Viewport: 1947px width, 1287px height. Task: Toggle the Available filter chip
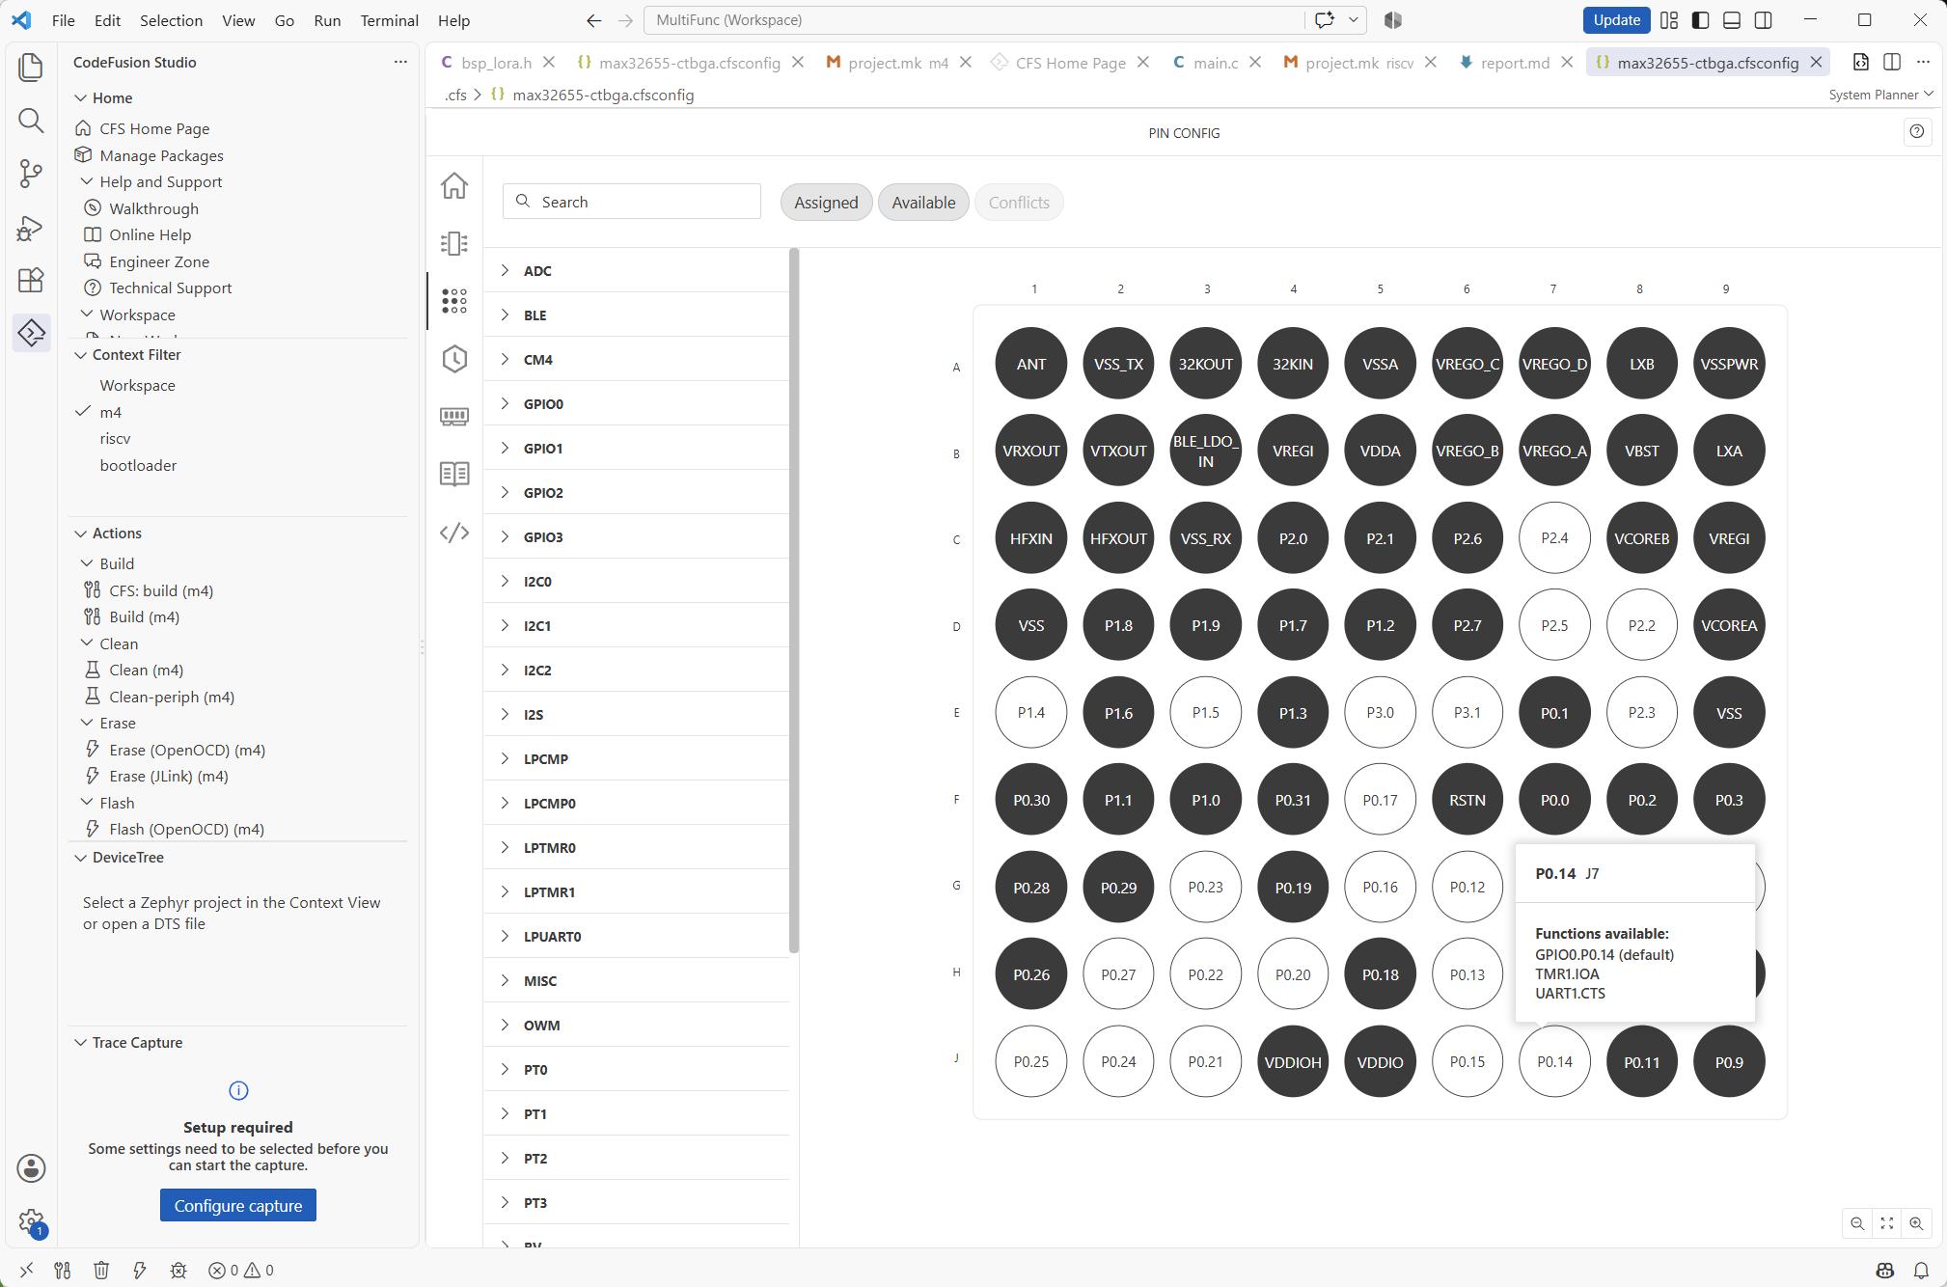tap(923, 203)
